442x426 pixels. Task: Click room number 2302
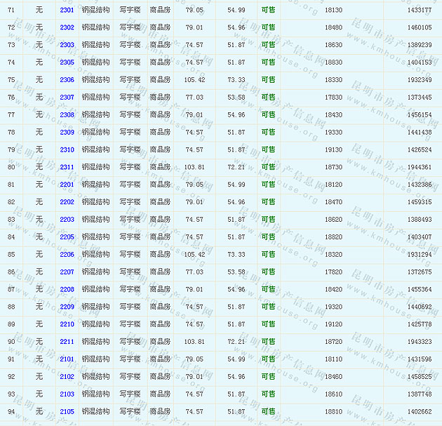tap(67, 27)
